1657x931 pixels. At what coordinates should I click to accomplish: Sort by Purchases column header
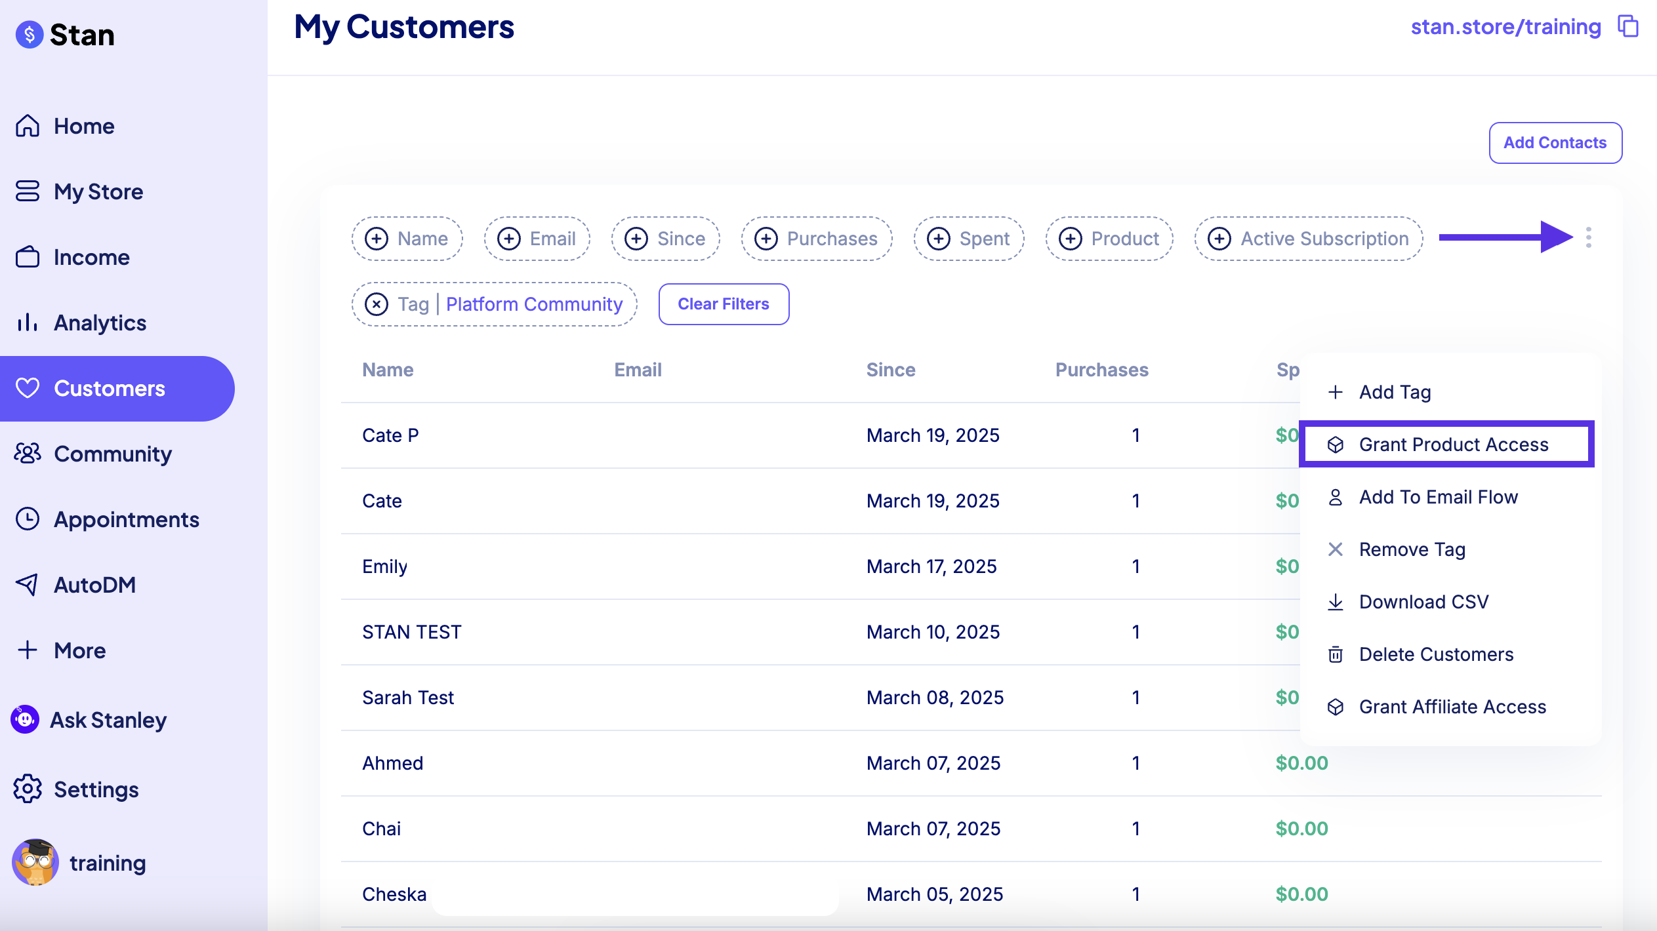[x=1102, y=370]
